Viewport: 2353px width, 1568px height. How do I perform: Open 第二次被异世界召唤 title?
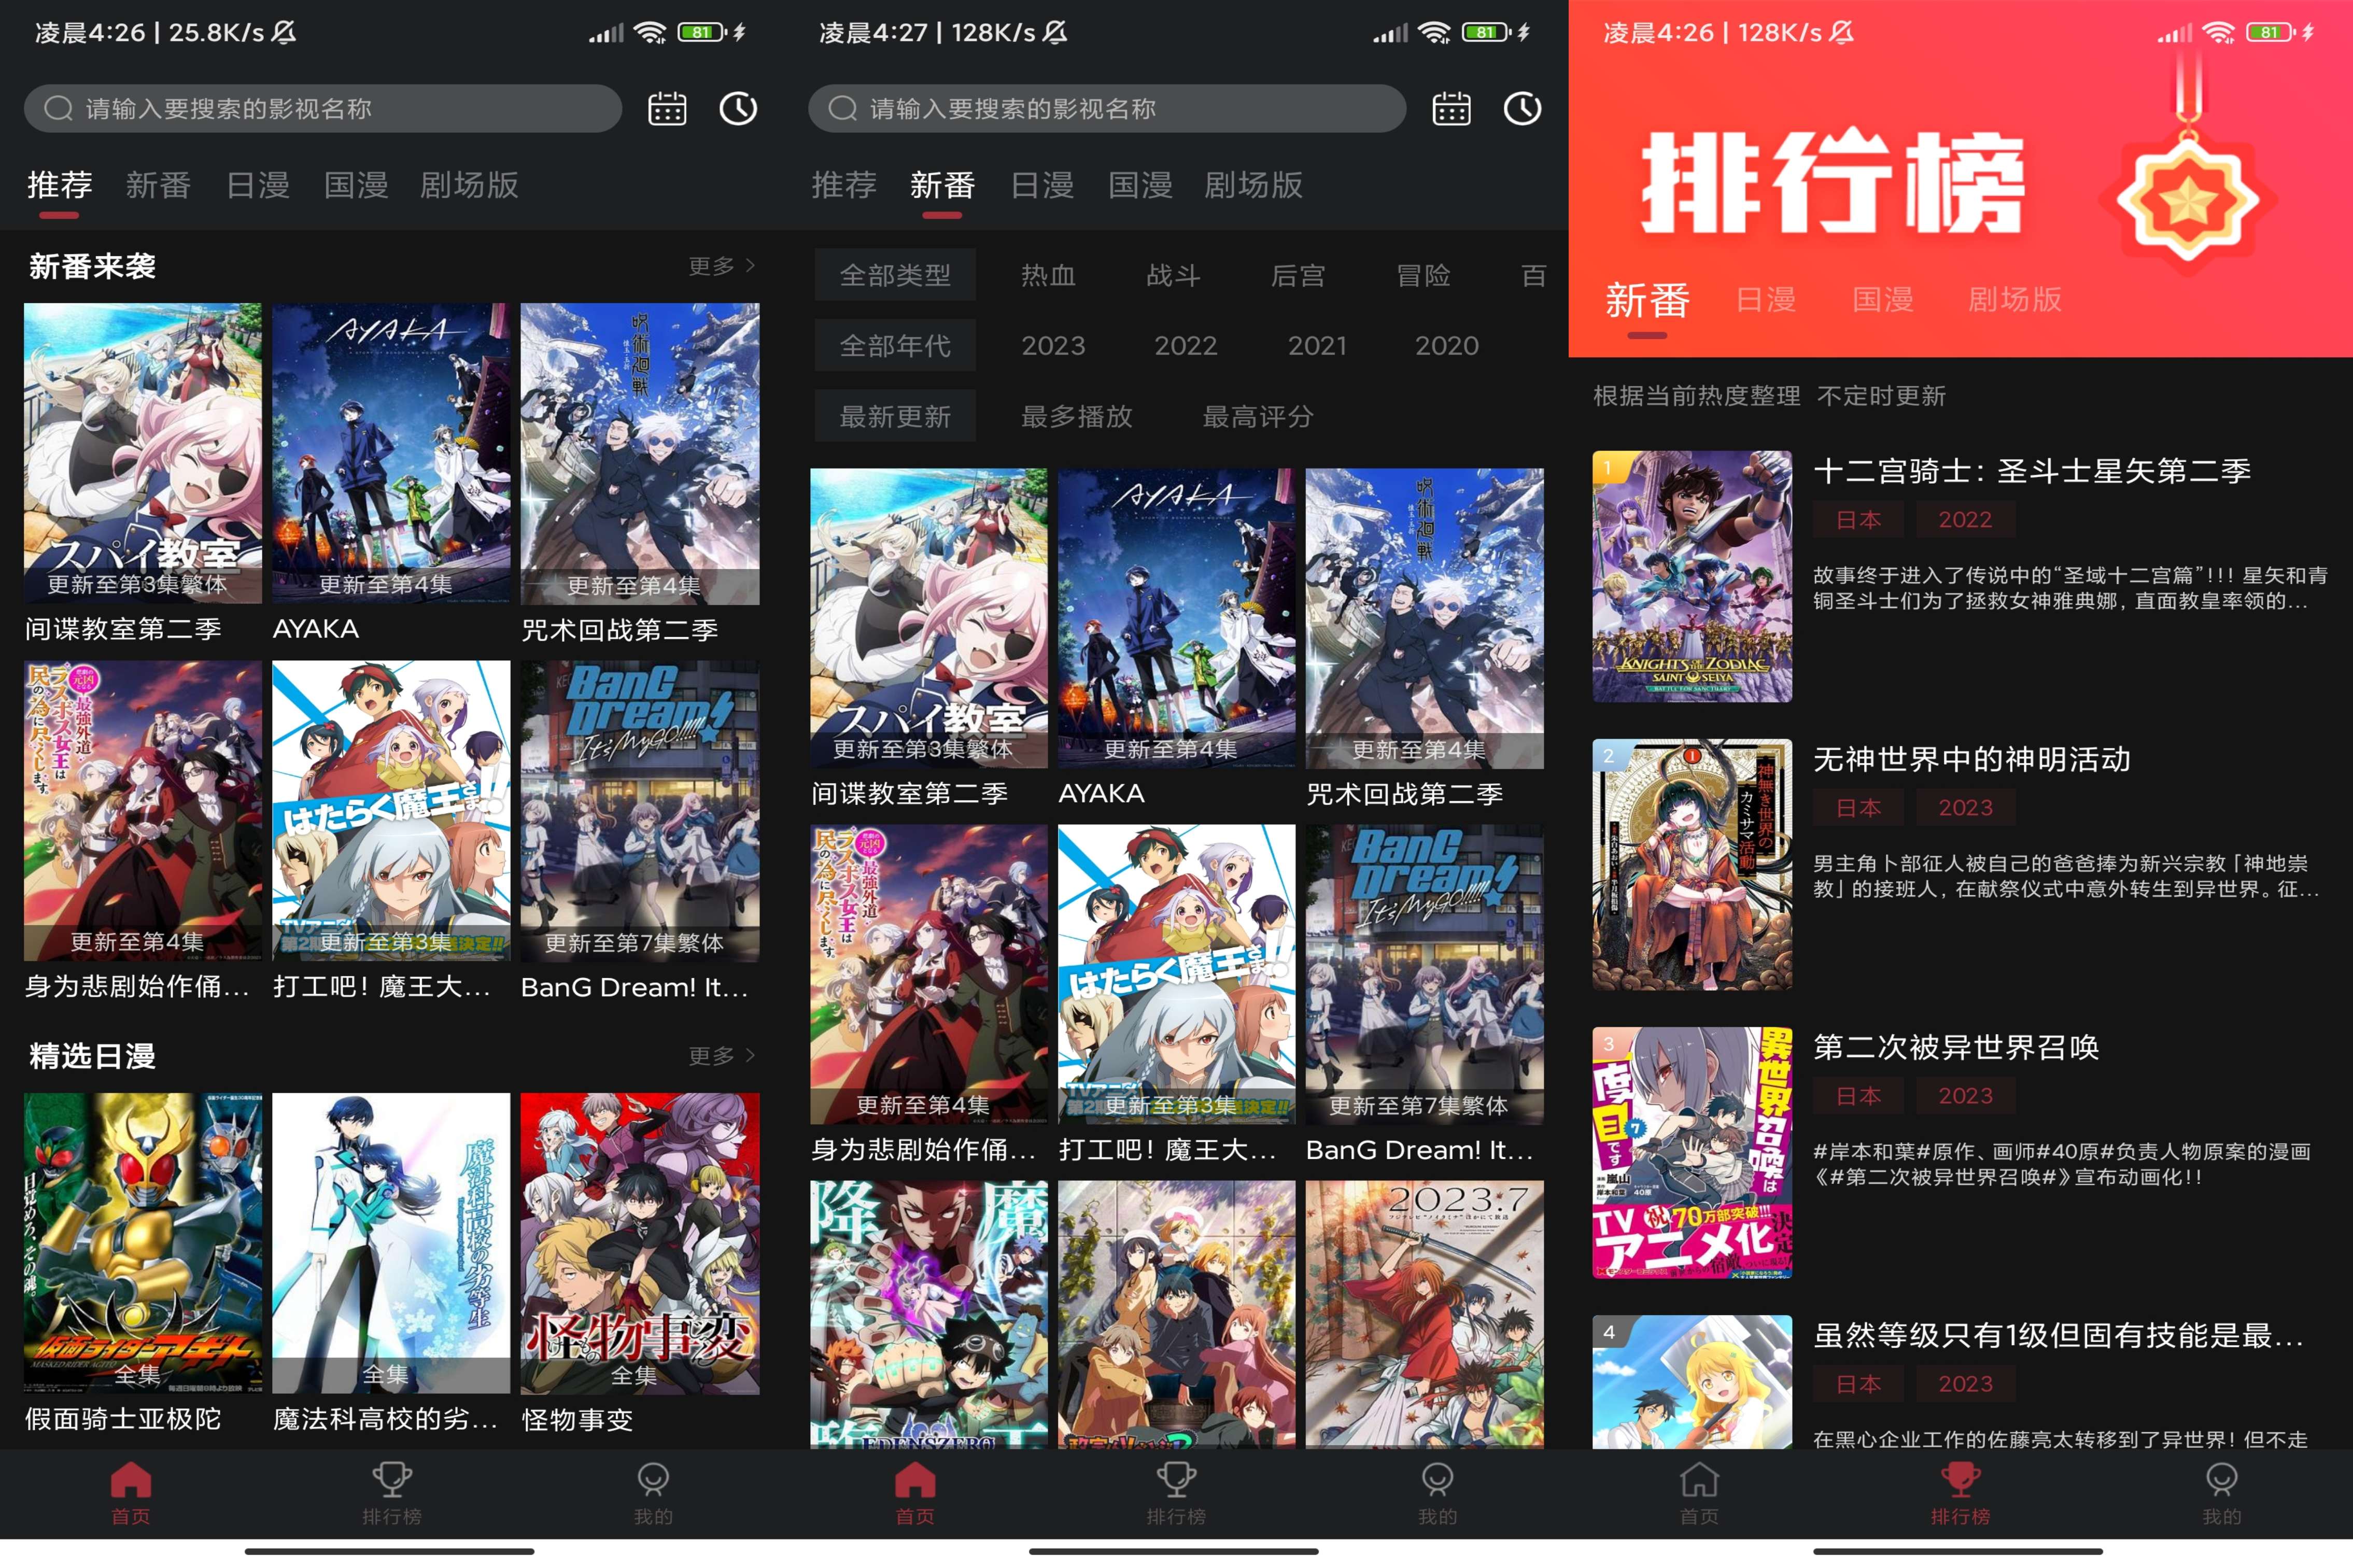[x=1956, y=1047]
